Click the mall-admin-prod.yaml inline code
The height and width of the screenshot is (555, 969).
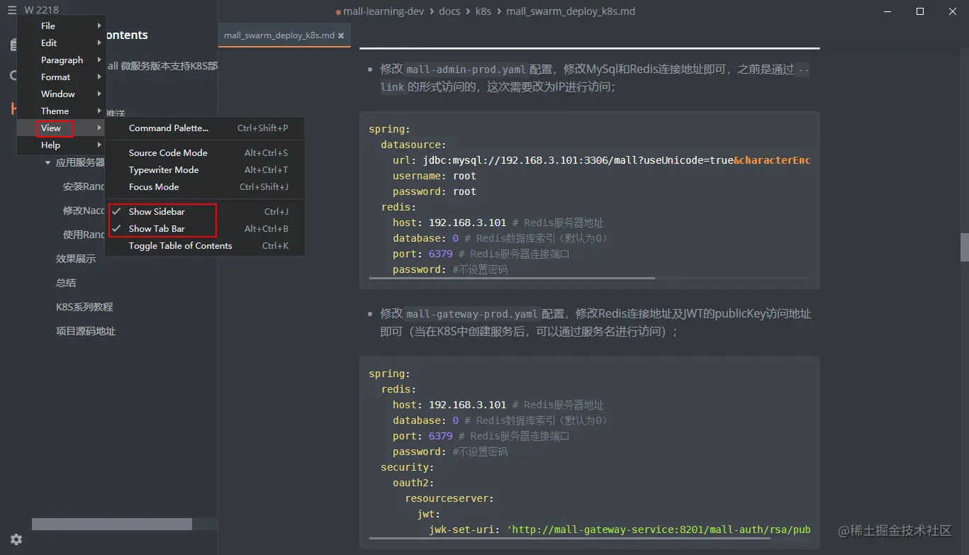466,69
